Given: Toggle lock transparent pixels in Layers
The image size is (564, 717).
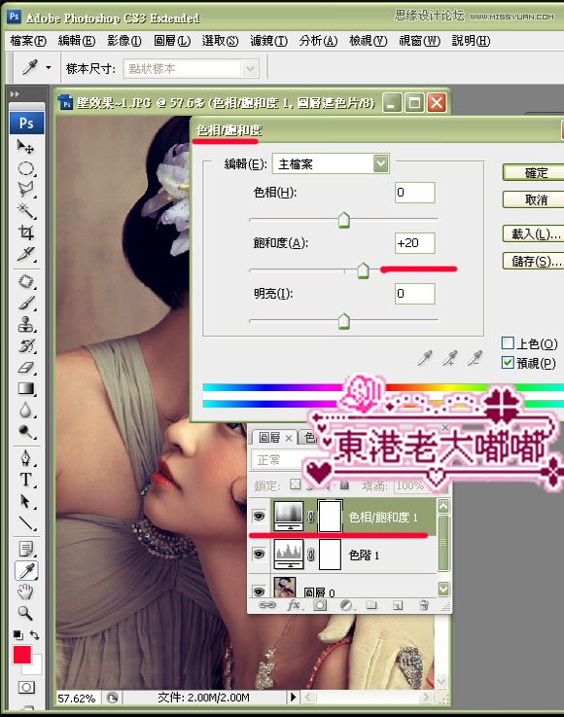Looking at the screenshot, I should pyautogui.click(x=296, y=484).
